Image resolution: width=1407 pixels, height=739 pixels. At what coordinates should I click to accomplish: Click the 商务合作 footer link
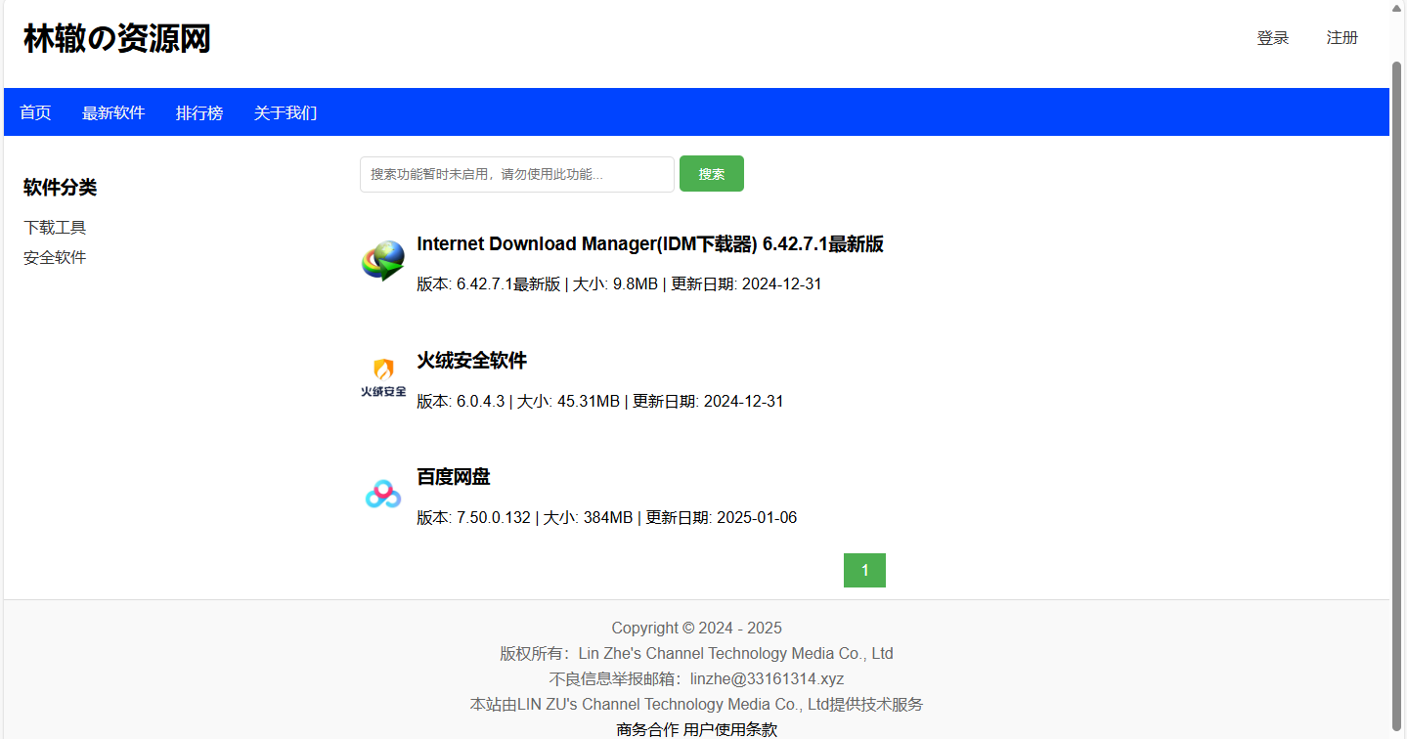[647, 729]
